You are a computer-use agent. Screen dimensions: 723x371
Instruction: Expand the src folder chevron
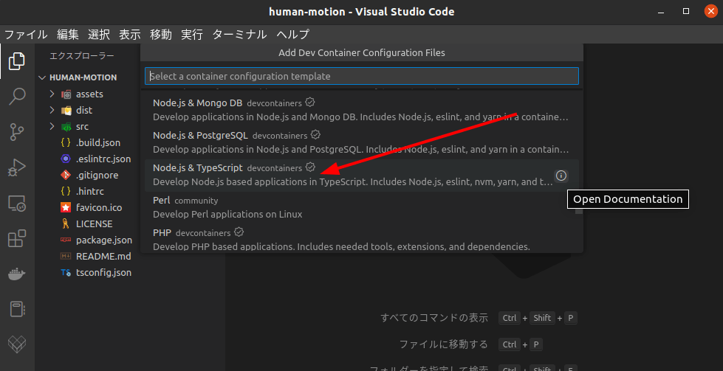coord(52,126)
